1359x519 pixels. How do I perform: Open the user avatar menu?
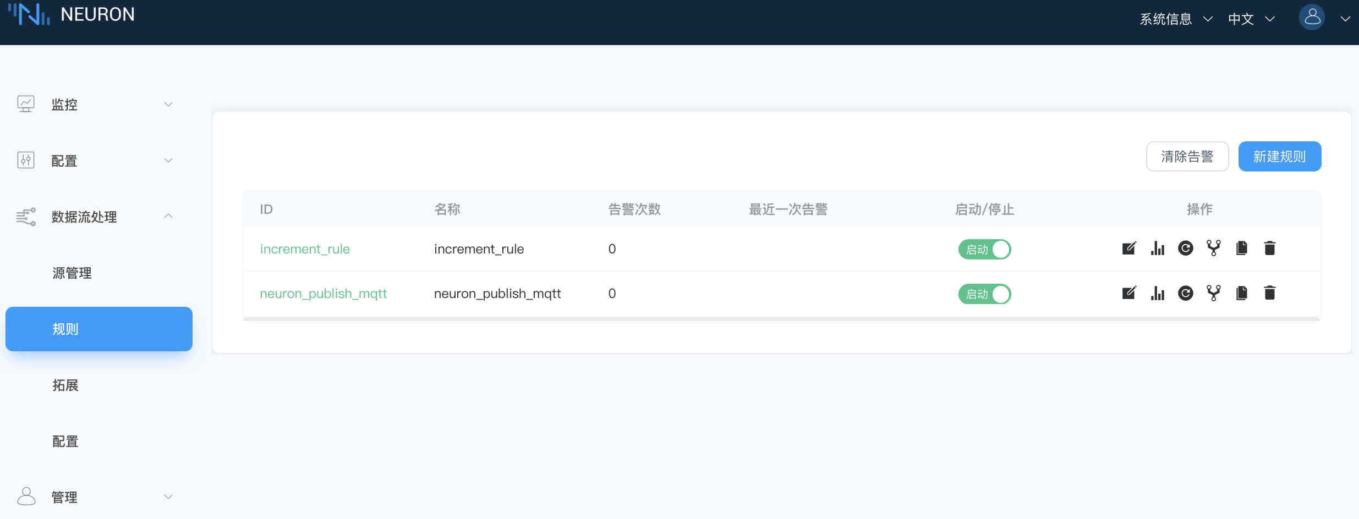[1312, 18]
